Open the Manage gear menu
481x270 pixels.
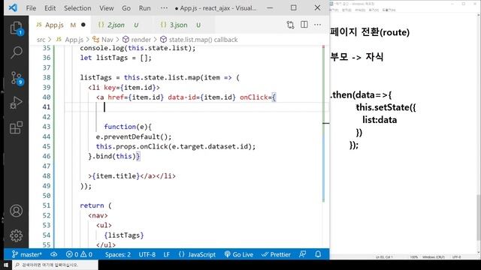click(x=17, y=235)
